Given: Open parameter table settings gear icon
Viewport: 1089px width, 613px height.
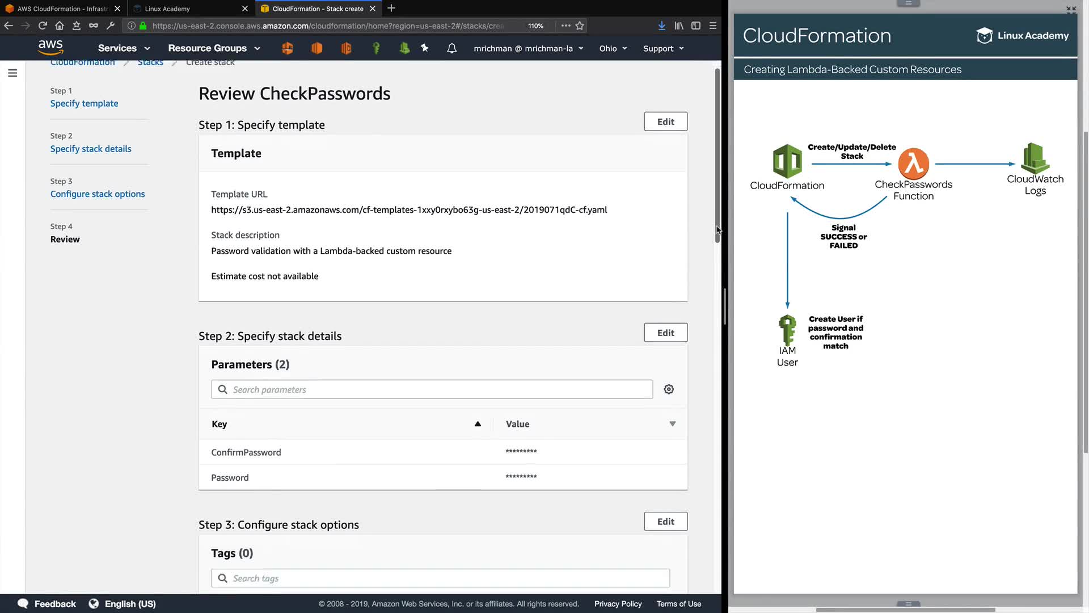Looking at the screenshot, I should click(x=669, y=389).
